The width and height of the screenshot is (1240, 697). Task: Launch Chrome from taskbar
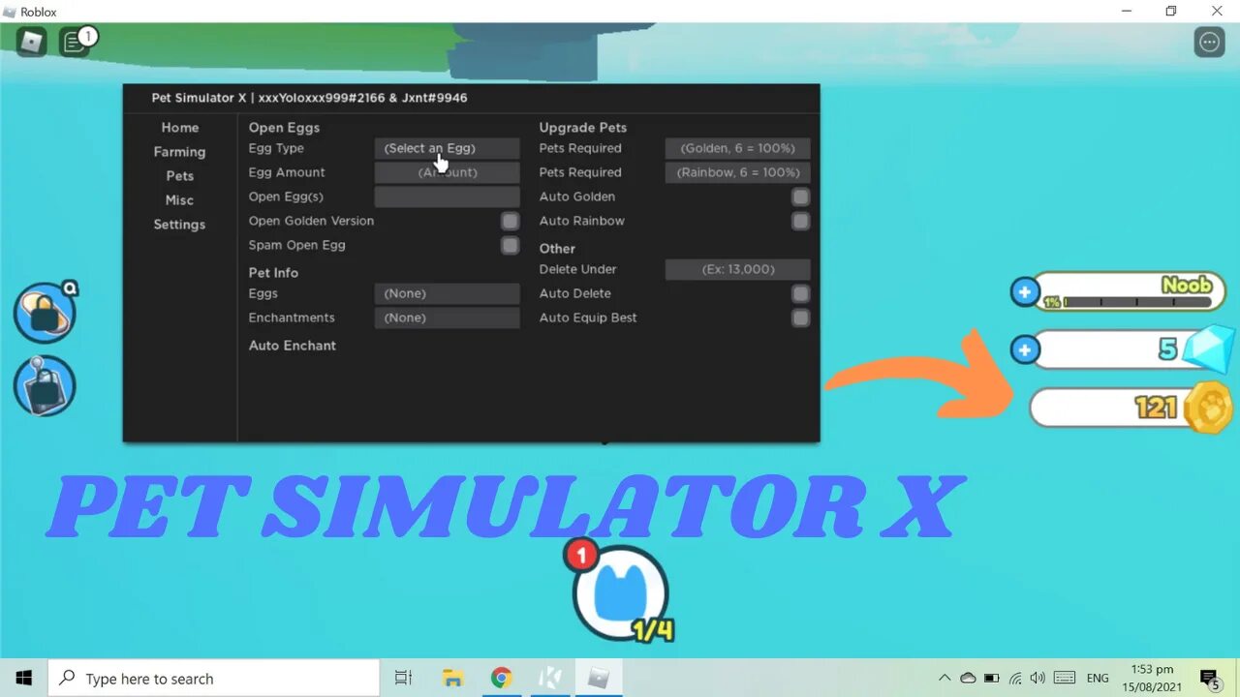pyautogui.click(x=501, y=678)
